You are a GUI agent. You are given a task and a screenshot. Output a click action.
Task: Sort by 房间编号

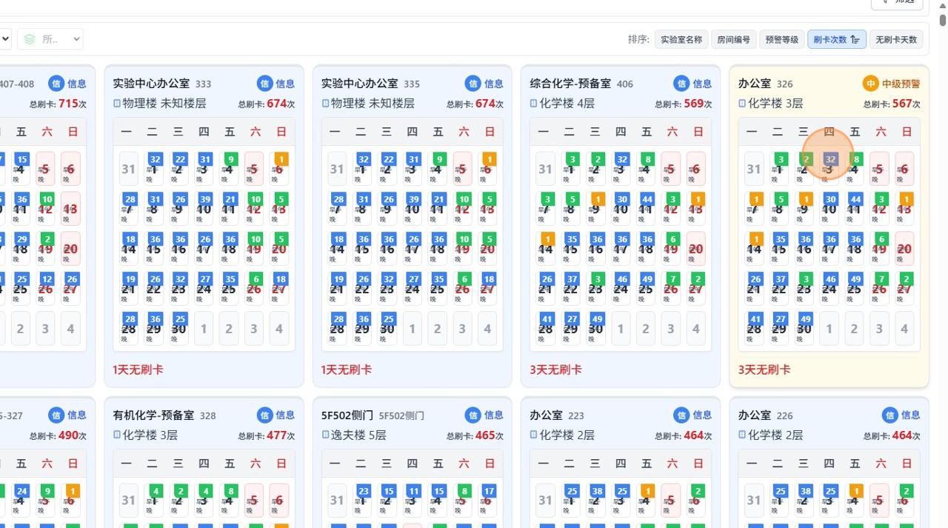tap(733, 39)
